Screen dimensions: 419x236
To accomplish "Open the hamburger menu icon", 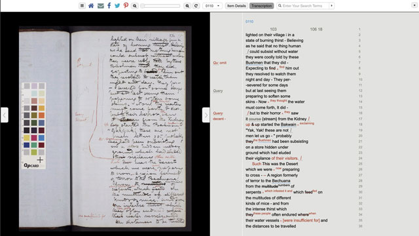I will click(x=82, y=6).
